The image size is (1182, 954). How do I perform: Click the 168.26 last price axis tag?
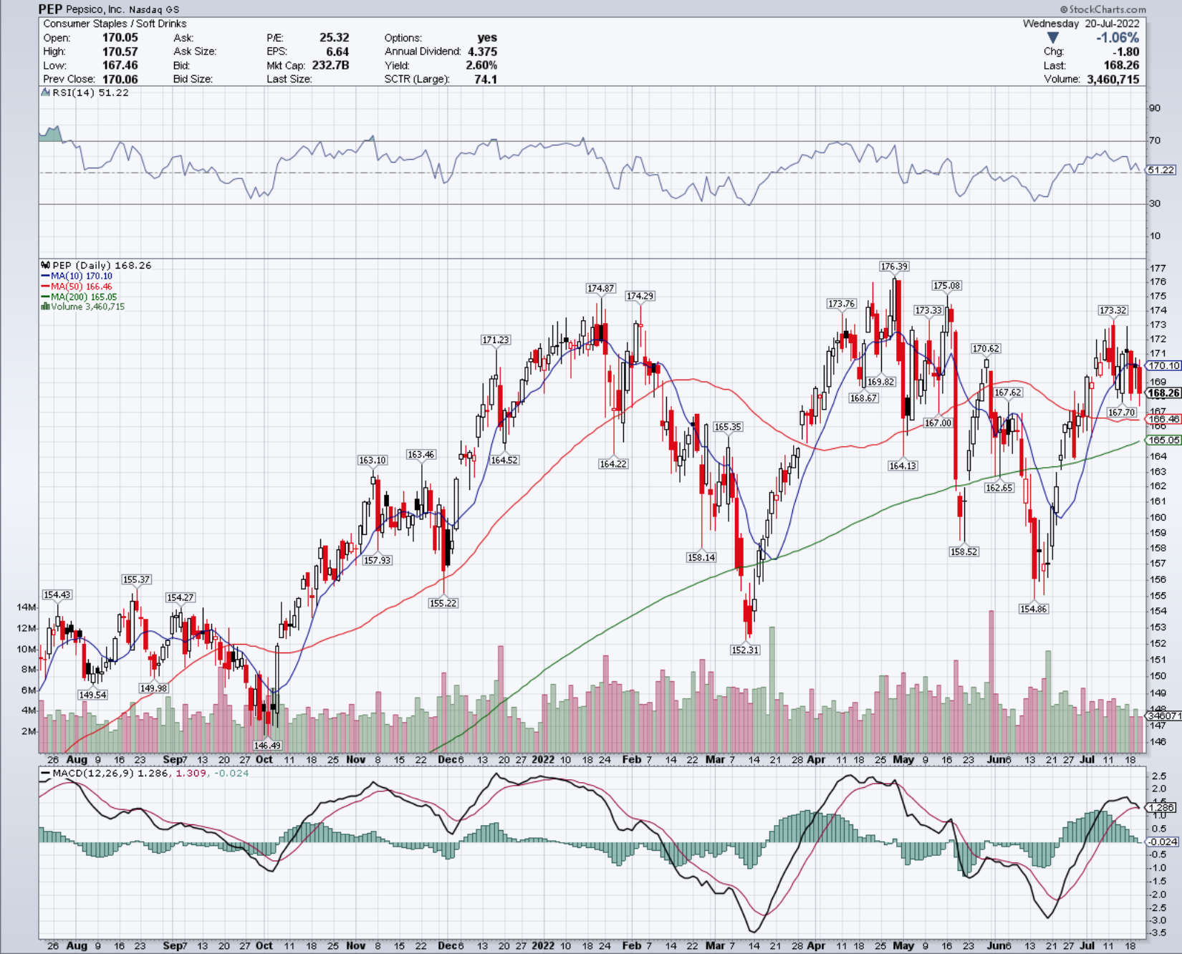point(1164,393)
